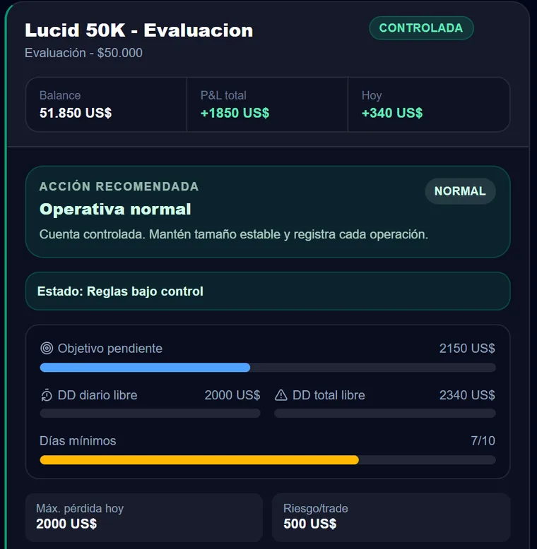
Task: Select the P&L total +1850 US$ cell
Action: coord(268,104)
